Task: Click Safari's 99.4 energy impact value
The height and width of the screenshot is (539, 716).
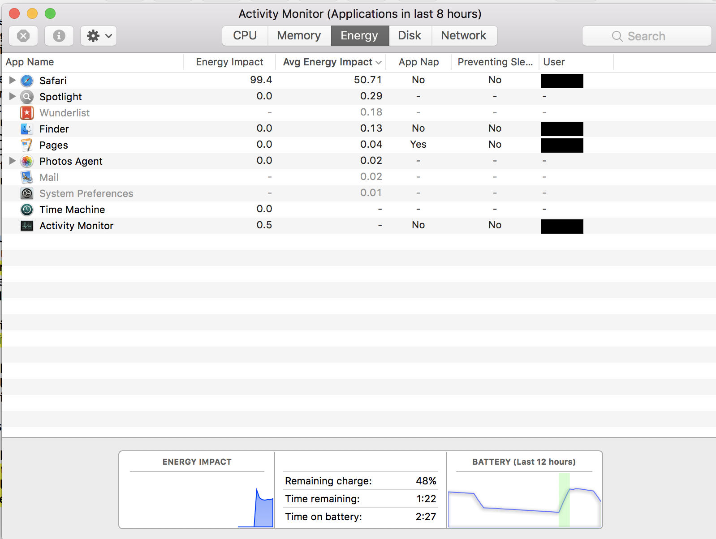Action: tap(261, 80)
